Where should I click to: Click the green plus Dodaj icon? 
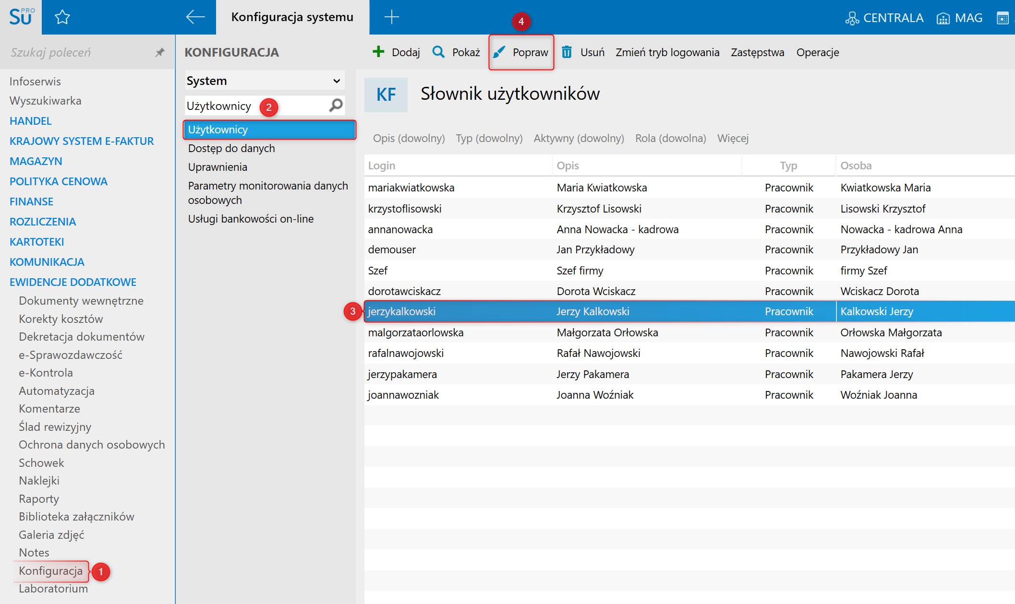378,52
